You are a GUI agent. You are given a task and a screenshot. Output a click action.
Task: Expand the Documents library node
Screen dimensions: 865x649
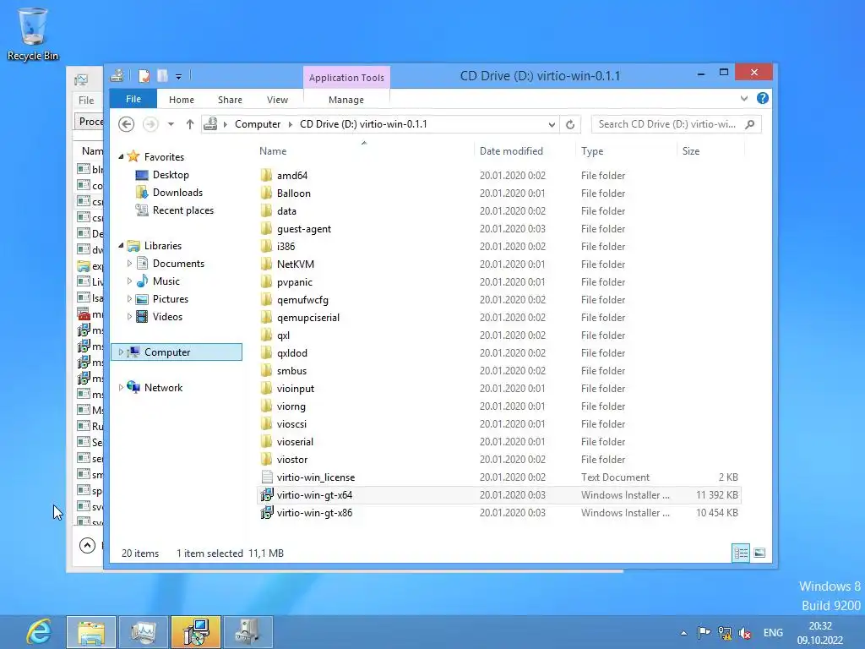point(129,264)
